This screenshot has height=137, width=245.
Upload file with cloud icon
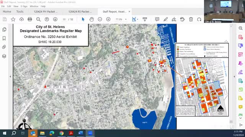coord(21,19)
